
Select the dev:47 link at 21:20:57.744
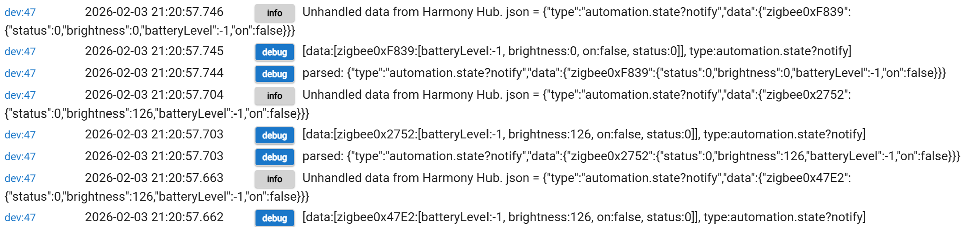pos(20,73)
